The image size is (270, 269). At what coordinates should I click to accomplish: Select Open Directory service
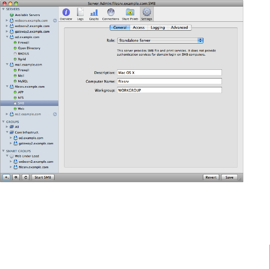click(29, 48)
